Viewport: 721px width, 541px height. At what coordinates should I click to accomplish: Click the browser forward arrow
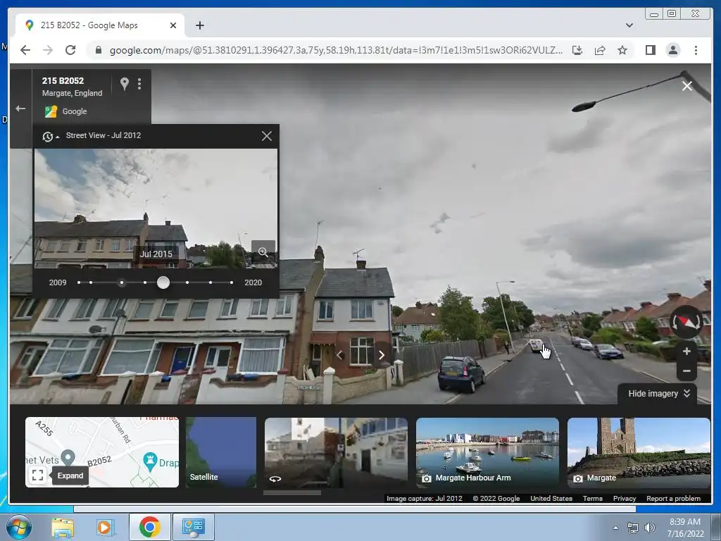point(48,50)
